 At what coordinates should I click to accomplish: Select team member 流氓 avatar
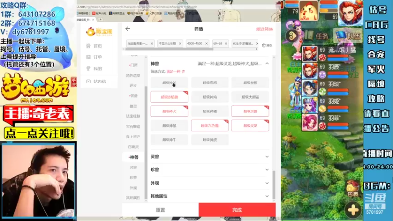click(x=309, y=54)
